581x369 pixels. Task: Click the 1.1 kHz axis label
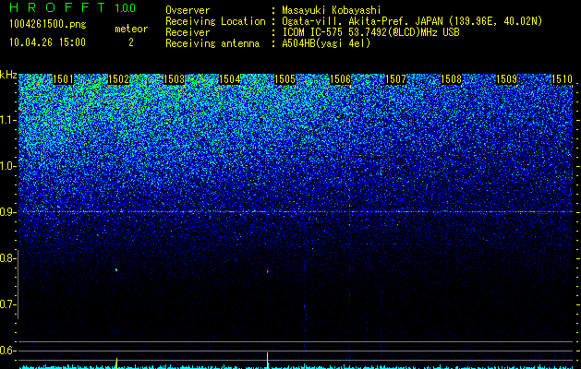[6, 120]
